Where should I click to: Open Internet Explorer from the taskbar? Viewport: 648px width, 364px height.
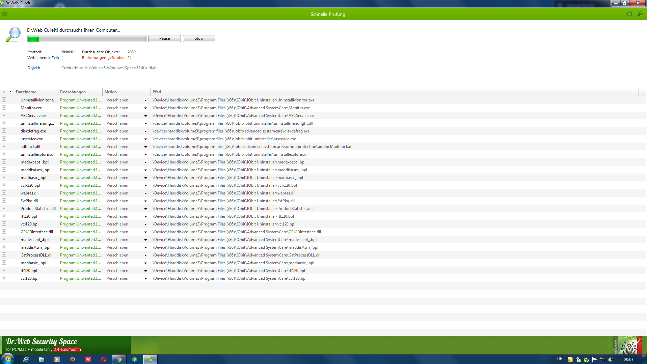click(x=26, y=359)
